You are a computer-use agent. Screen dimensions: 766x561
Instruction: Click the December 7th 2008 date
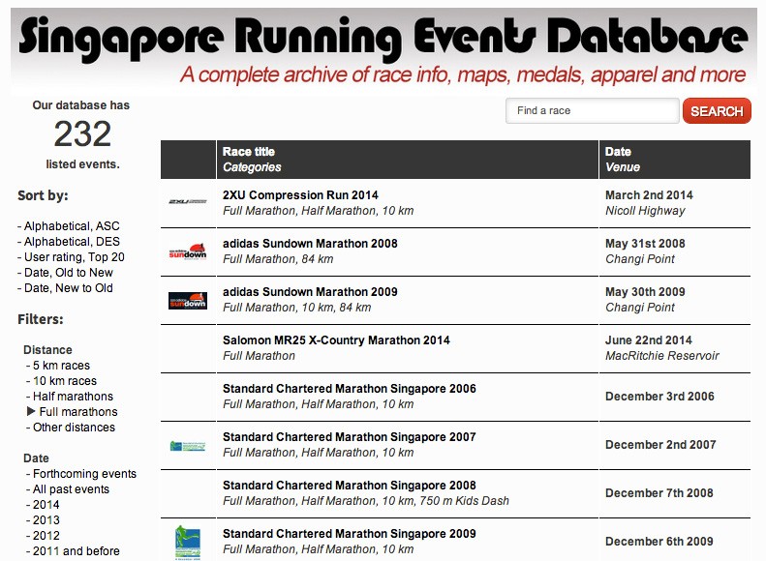tap(659, 492)
